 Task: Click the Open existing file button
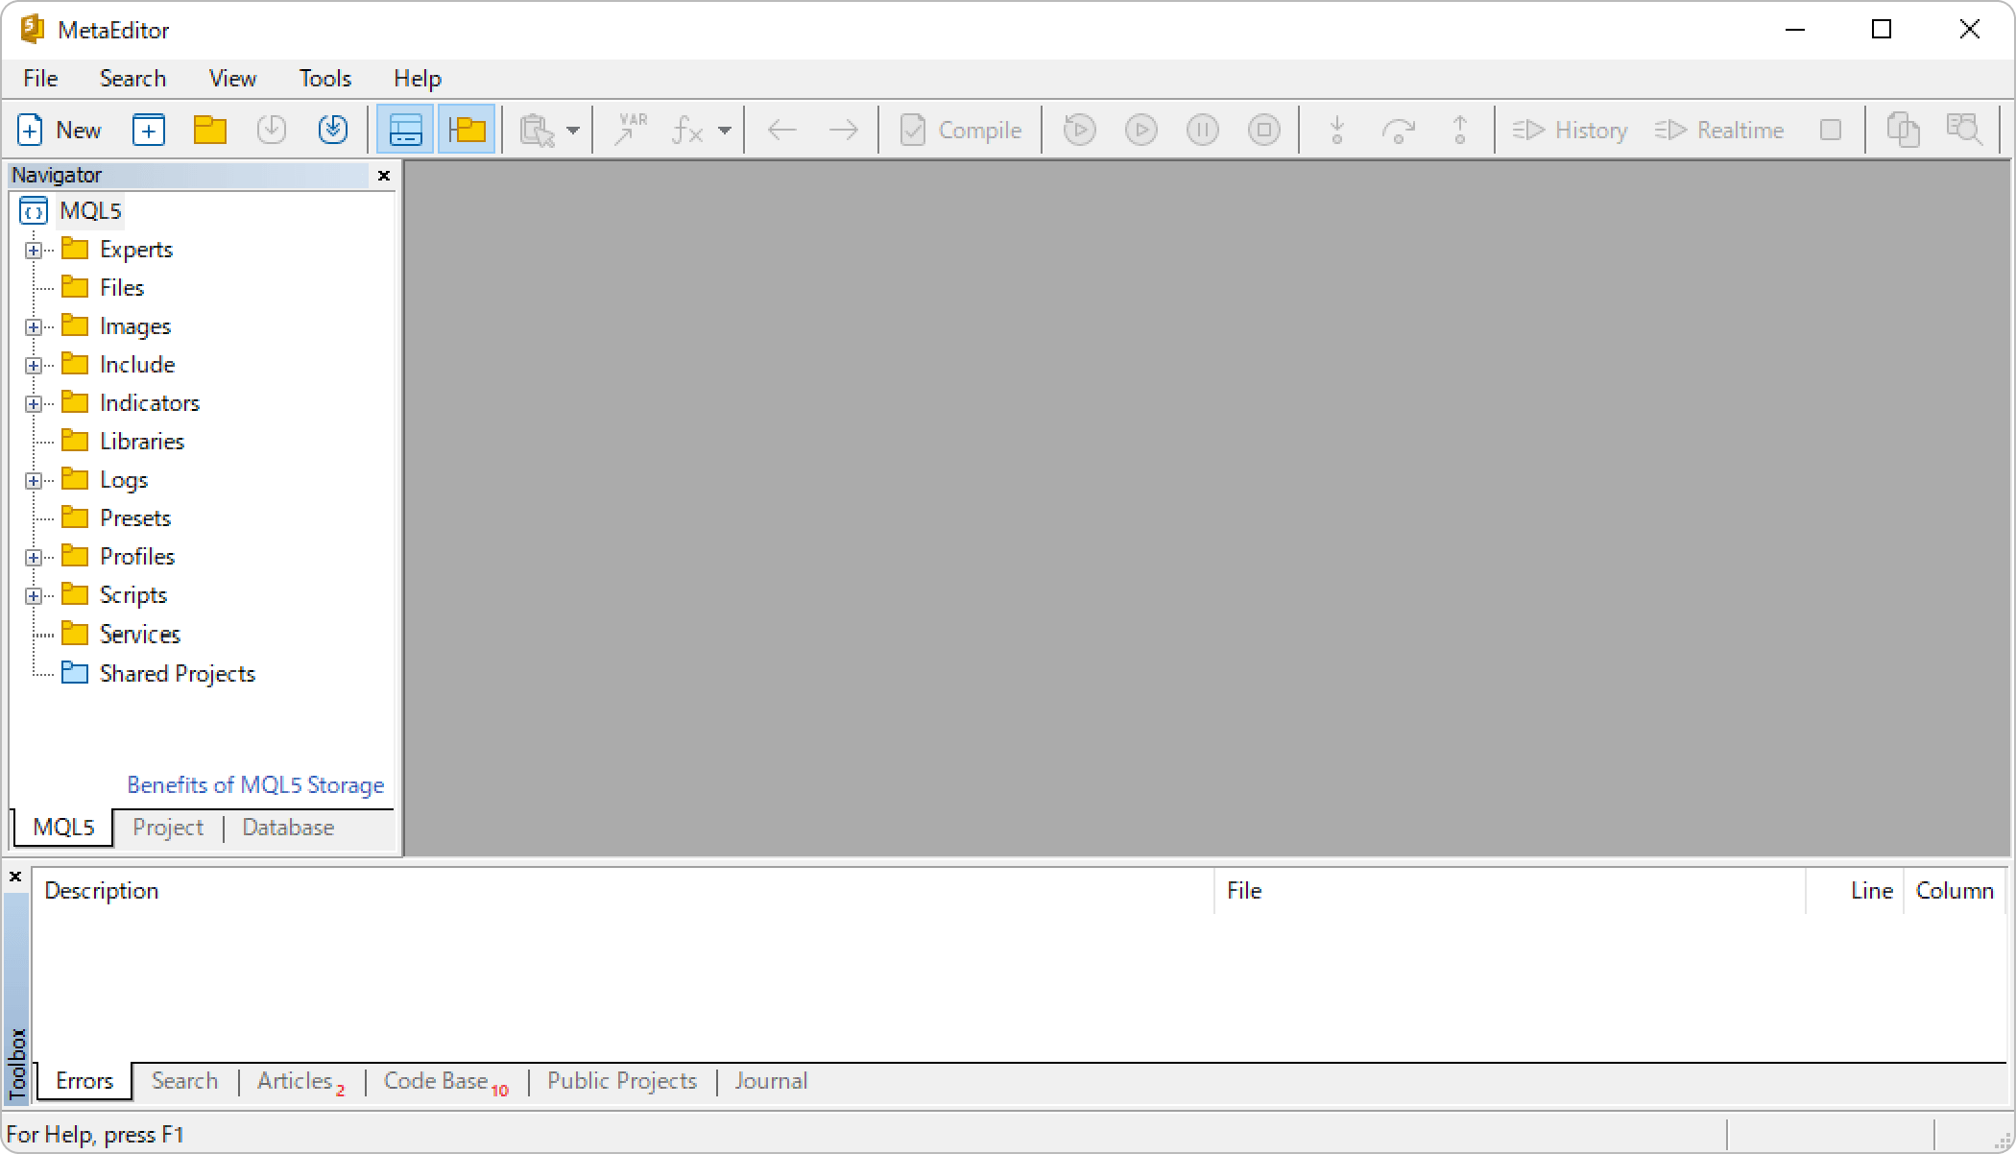209,131
